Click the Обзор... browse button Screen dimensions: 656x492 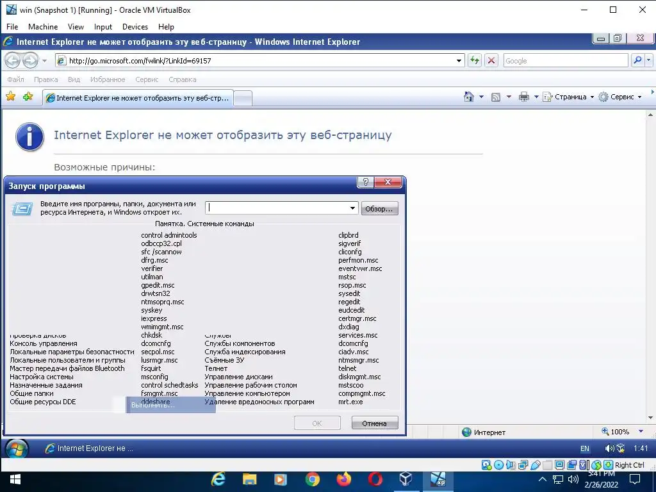[x=379, y=208]
